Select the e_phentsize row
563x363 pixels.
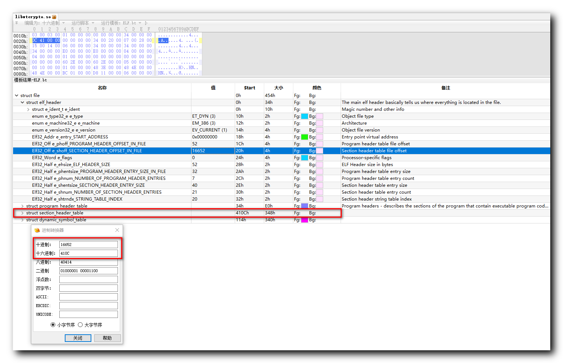click(282, 172)
